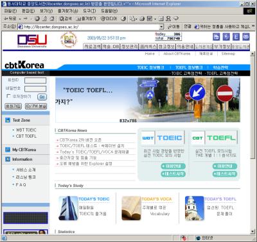The image size is (257, 242).
Task: Click the member ID input field
Action: pyautogui.click(x=35, y=81)
